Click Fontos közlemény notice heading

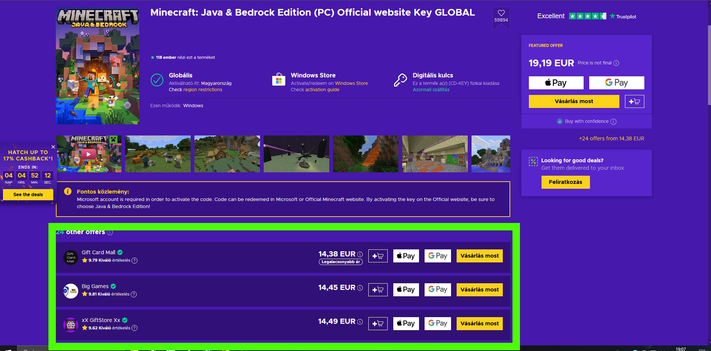pos(103,192)
